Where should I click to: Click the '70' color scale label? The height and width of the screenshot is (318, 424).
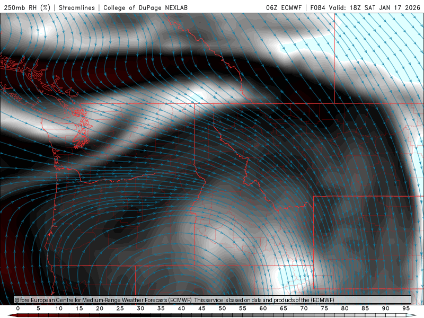coord(304,308)
